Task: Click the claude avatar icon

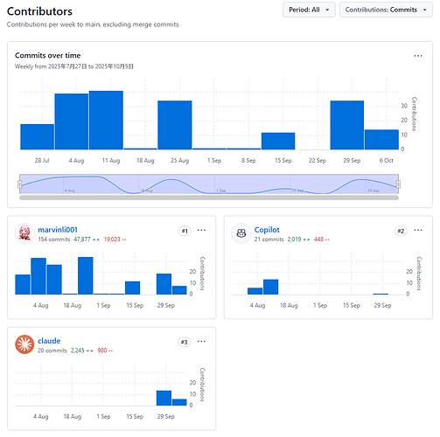Action: 24,344
